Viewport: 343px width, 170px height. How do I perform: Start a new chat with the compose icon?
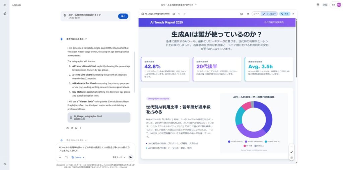[x=5, y=14]
